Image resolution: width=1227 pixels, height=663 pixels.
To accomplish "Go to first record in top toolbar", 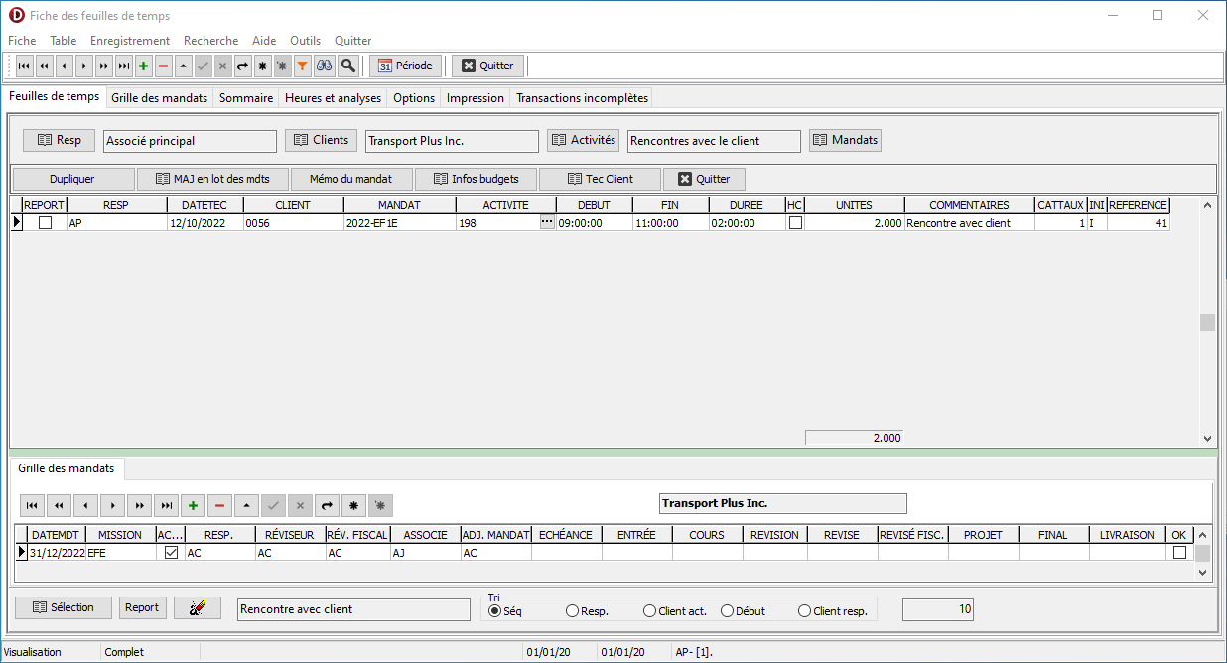I will pyautogui.click(x=25, y=66).
